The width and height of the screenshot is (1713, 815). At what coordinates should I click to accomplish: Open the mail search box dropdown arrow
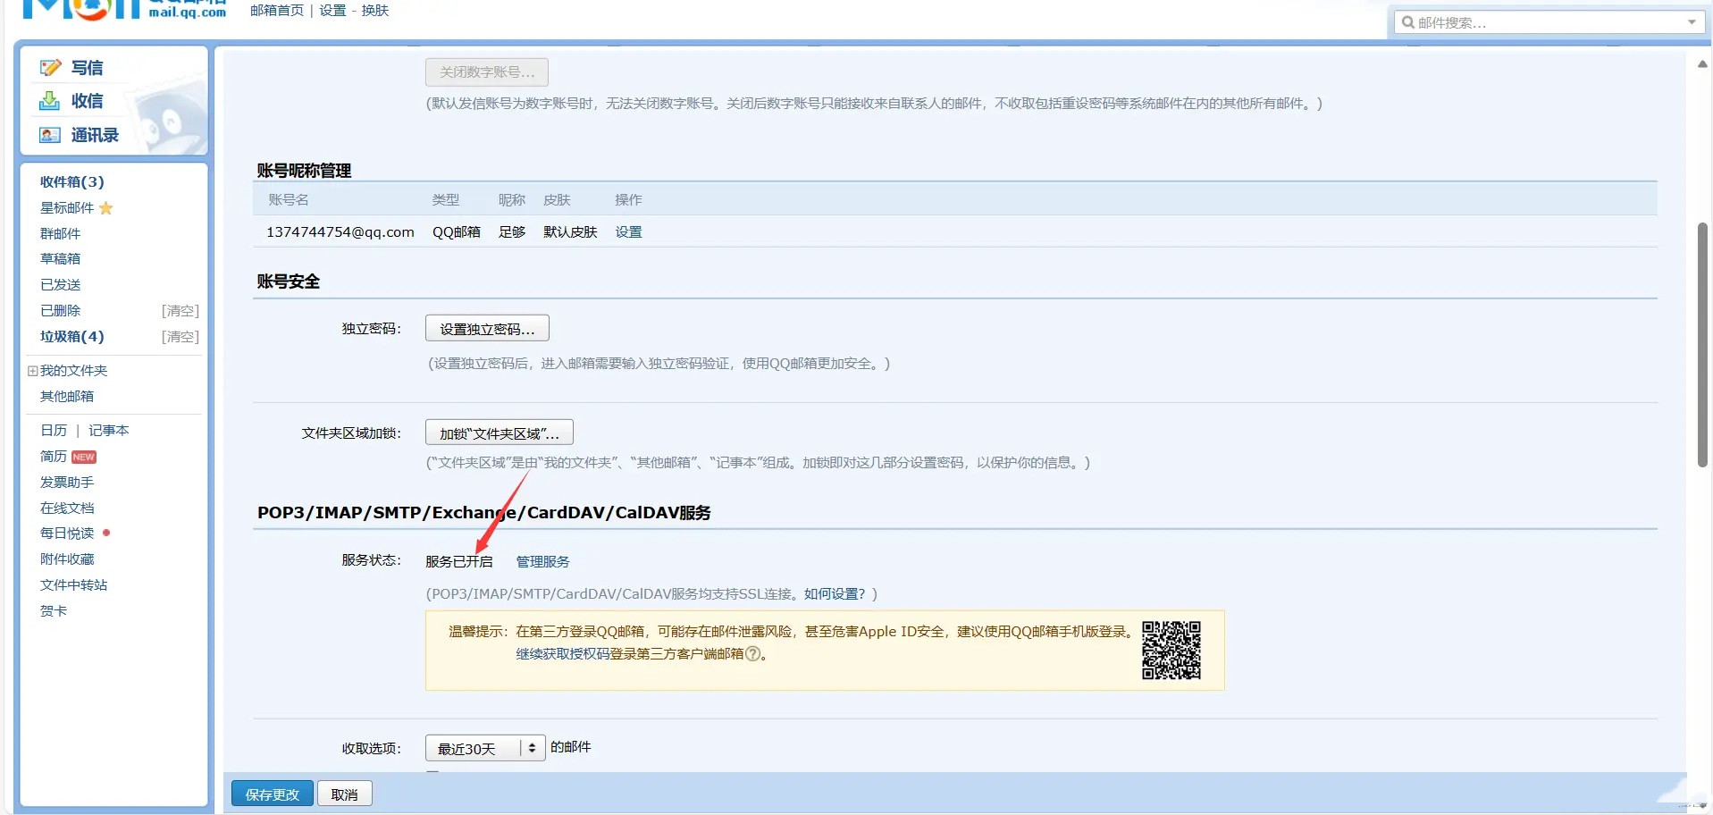coord(1692,22)
